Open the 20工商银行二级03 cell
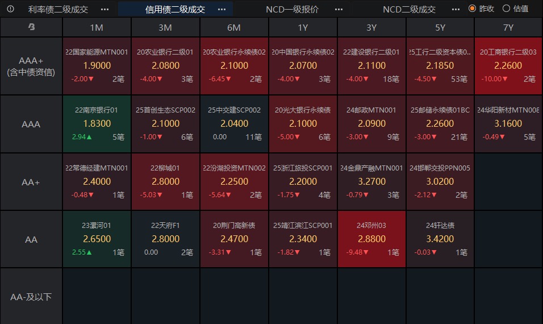 click(x=508, y=66)
